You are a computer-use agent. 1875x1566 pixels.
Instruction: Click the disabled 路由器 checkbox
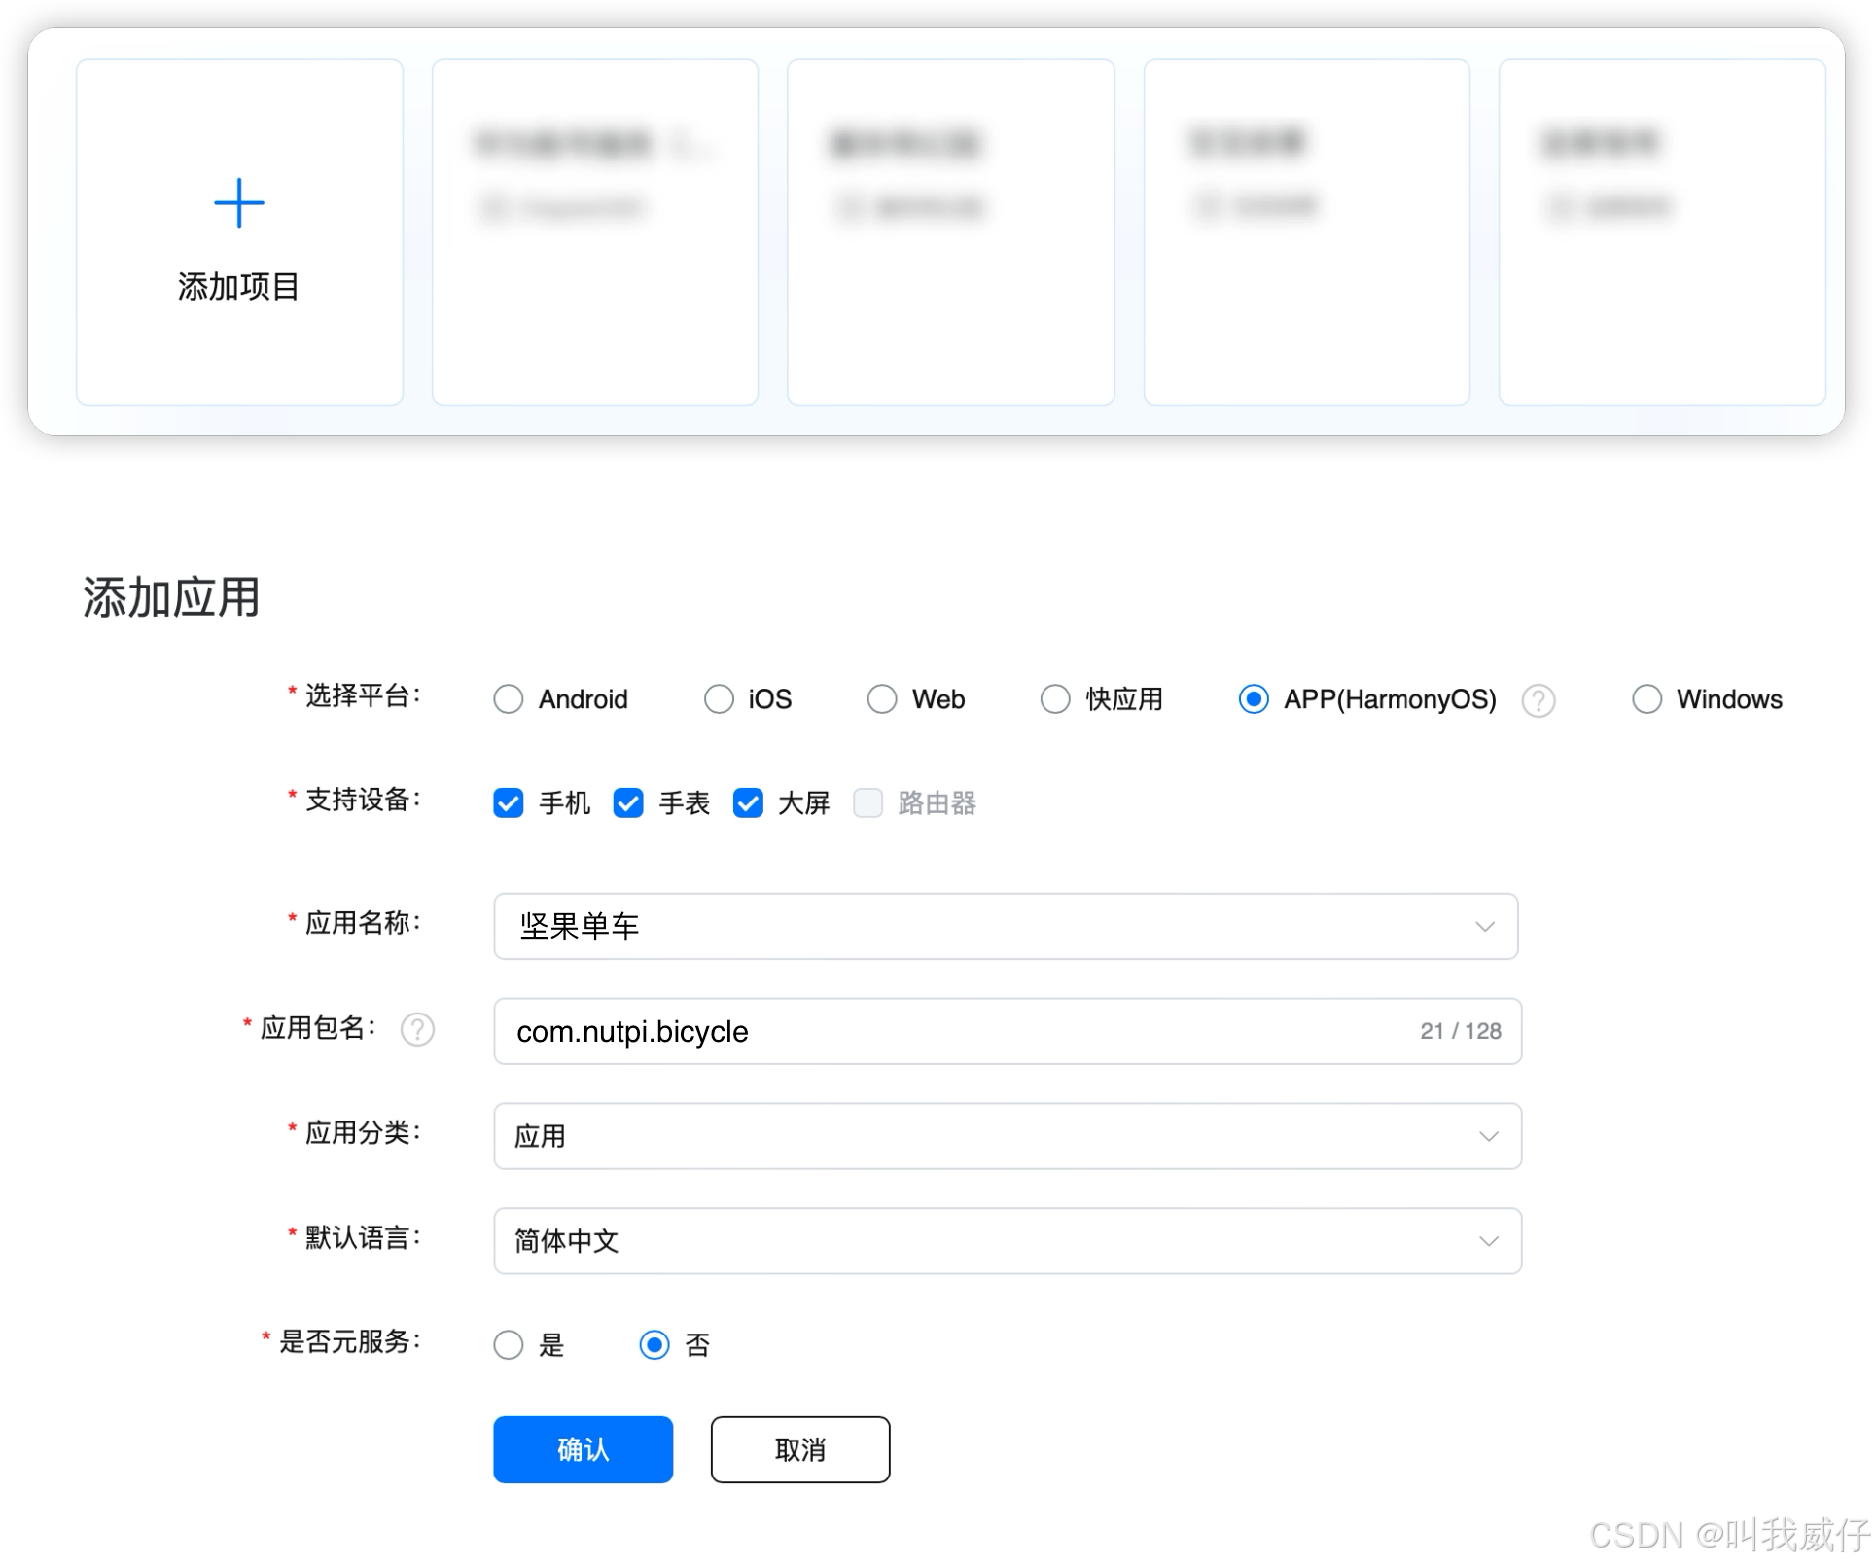867,803
